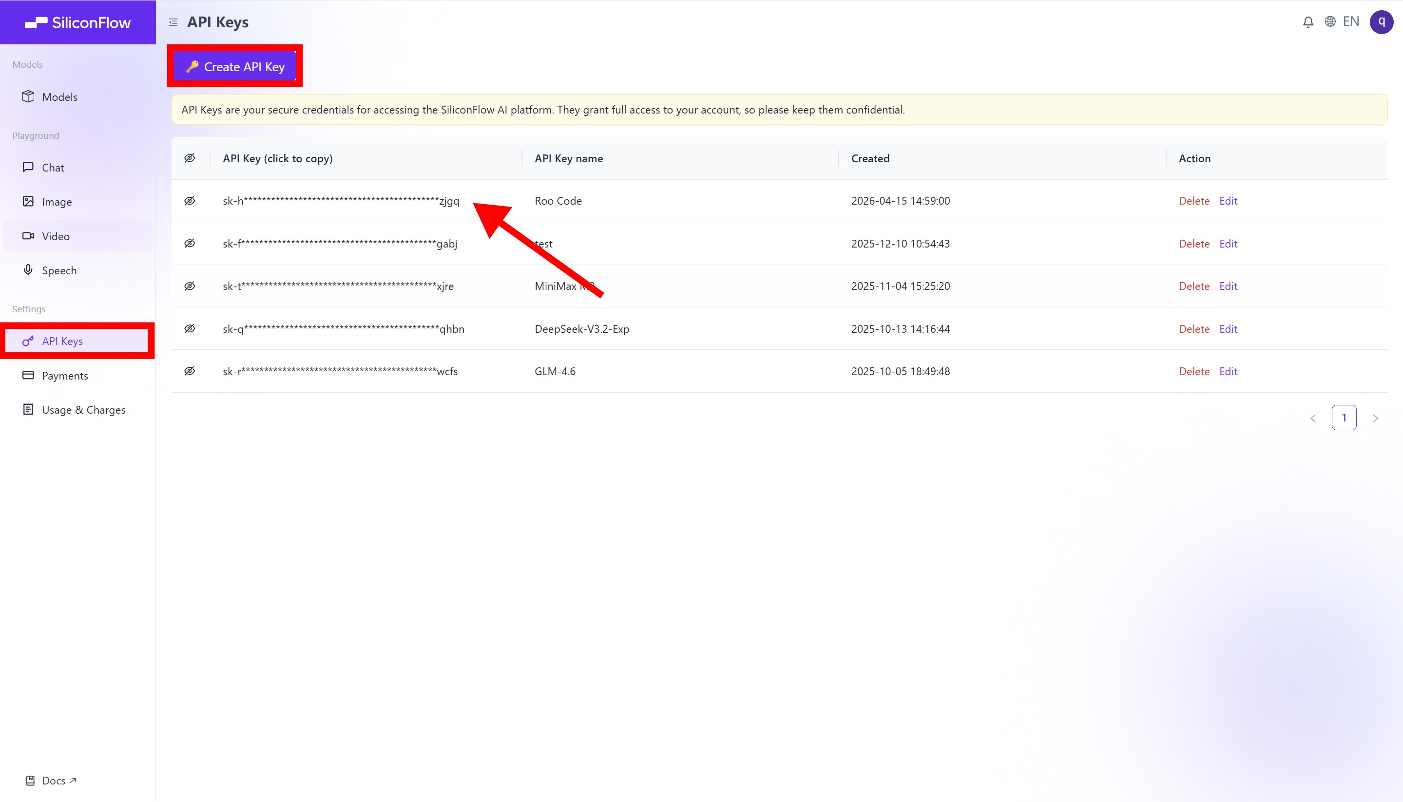Copy the MiniMax API key xjre
This screenshot has height=802, width=1403.
(x=338, y=286)
